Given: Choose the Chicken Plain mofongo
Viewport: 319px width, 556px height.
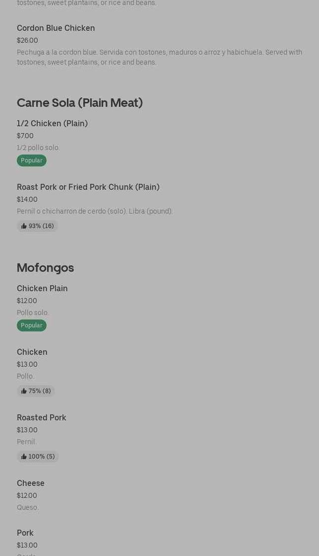Looking at the screenshot, I should (x=42, y=289).
